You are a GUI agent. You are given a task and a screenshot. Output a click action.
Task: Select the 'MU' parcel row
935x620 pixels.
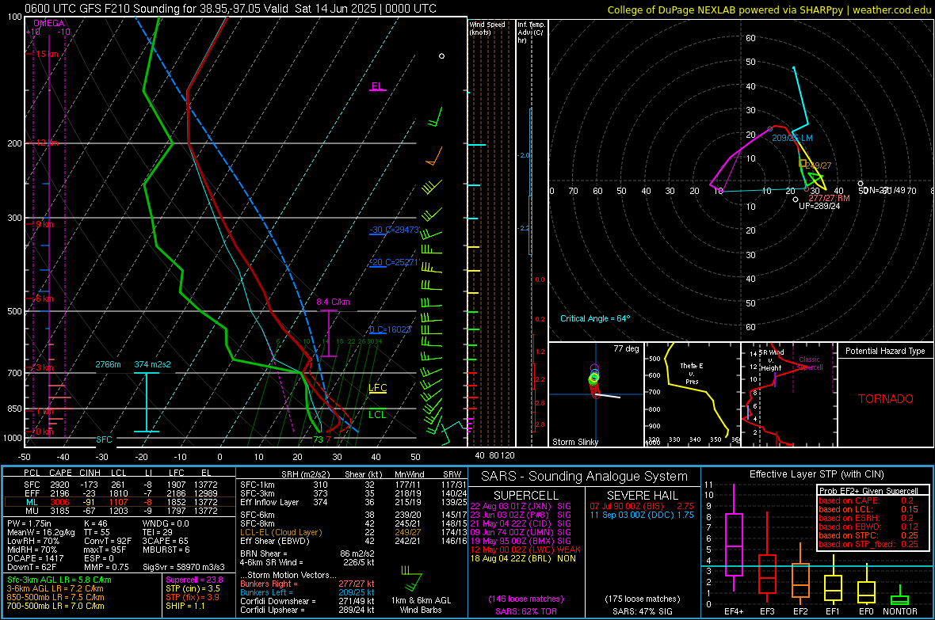click(120, 511)
